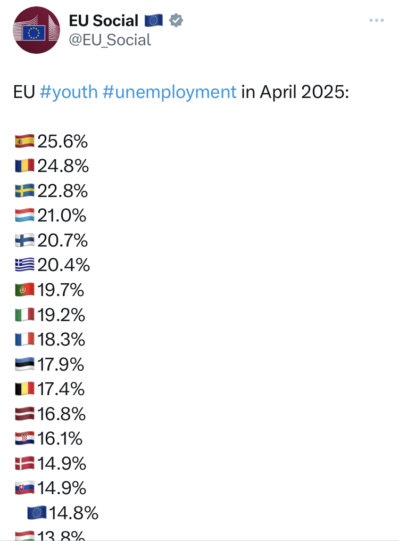
Task: Click the Italy flag emoji at 19.2%
Action: click(25, 314)
